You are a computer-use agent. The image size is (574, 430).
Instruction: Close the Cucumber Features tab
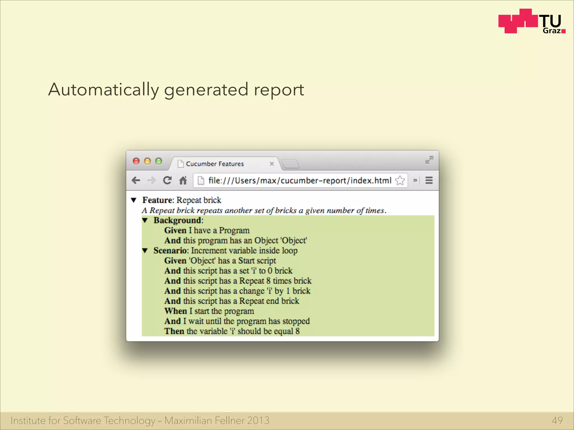272,164
